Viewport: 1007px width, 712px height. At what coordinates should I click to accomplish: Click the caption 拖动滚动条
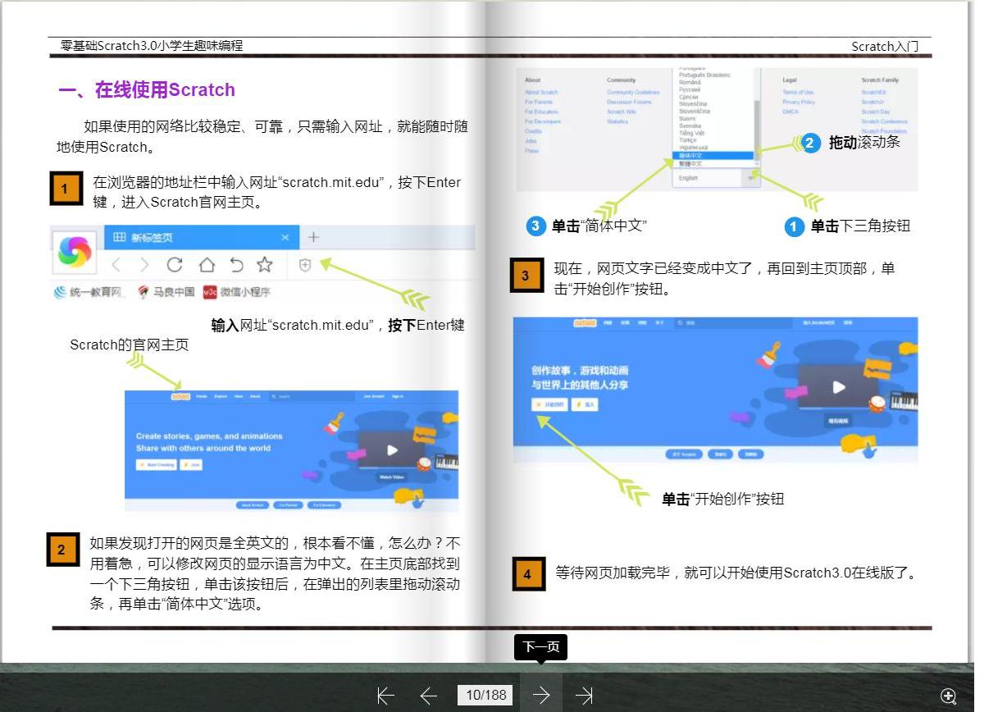[x=864, y=143]
